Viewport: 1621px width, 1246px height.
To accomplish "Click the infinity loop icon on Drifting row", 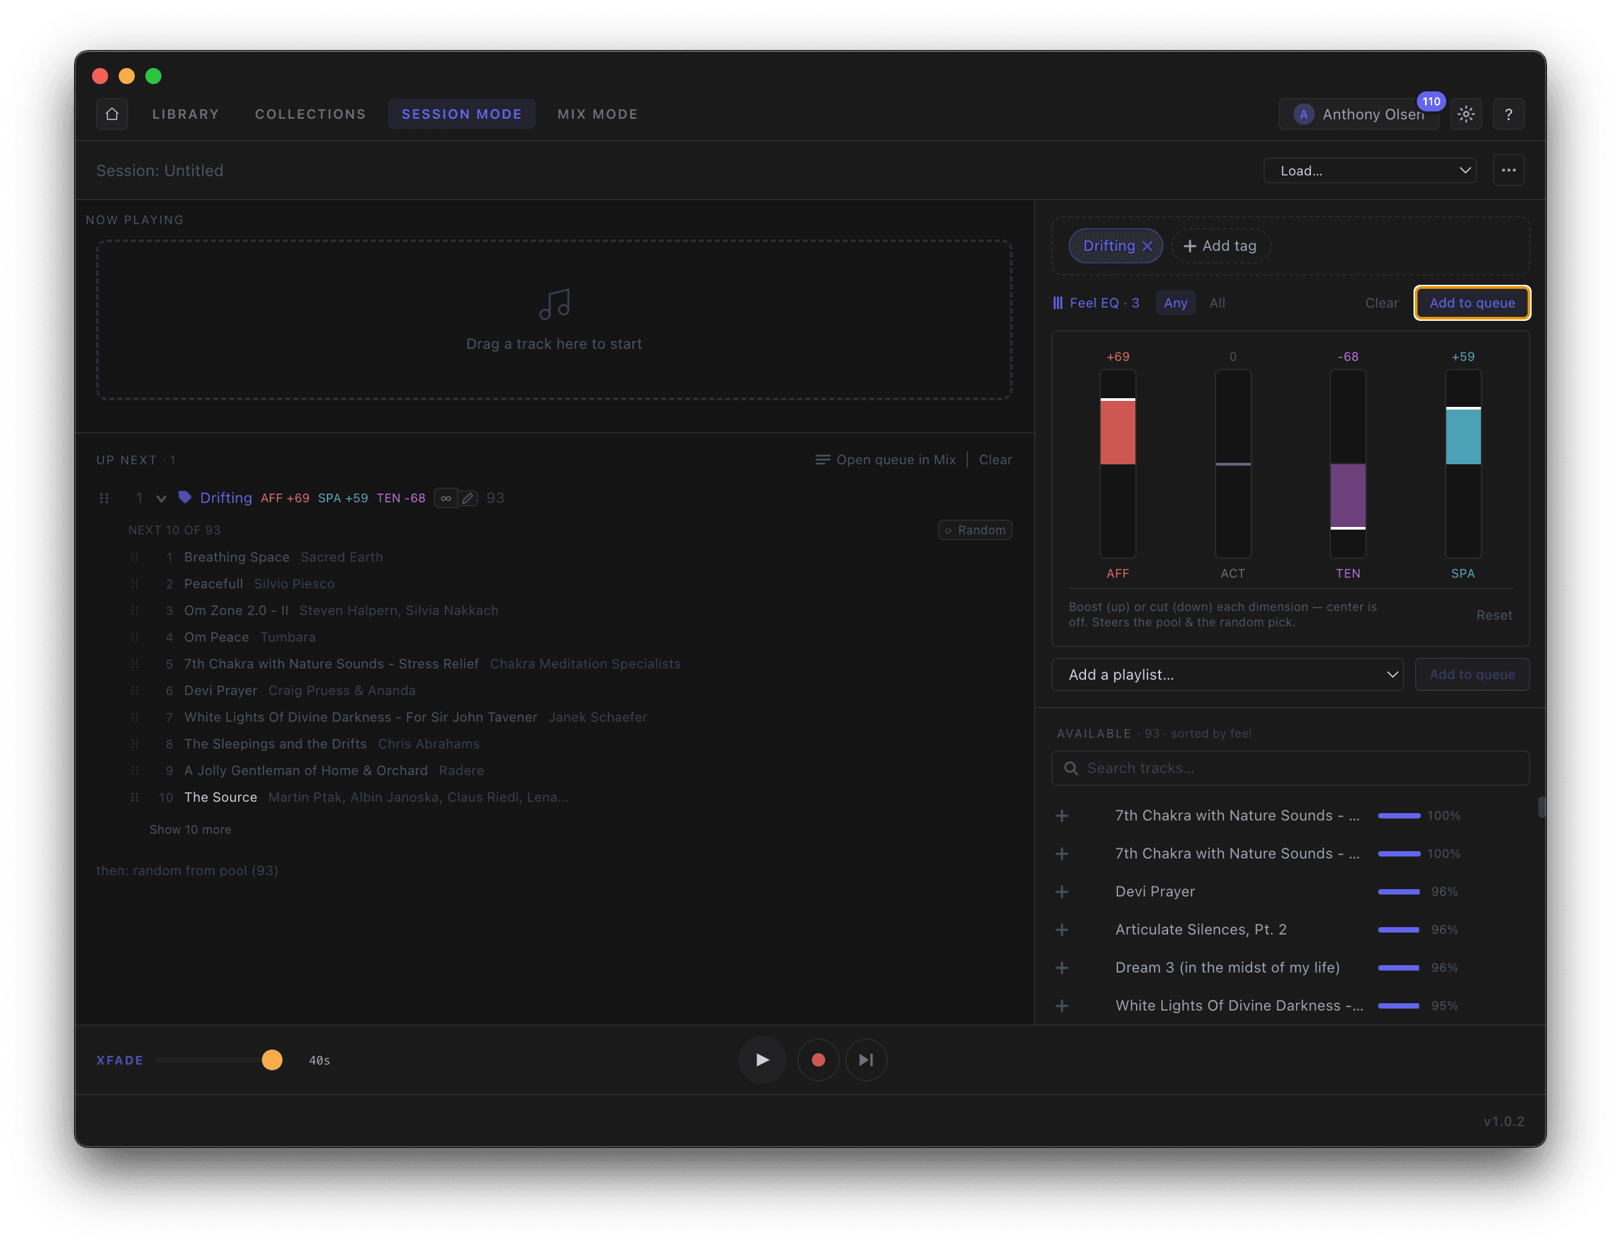I will (445, 498).
